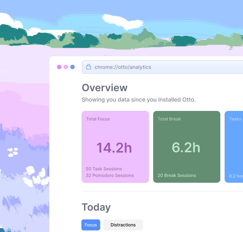Screen dimensions: 243x232
Task: Click the Total Focus card label
Action: coord(98,119)
